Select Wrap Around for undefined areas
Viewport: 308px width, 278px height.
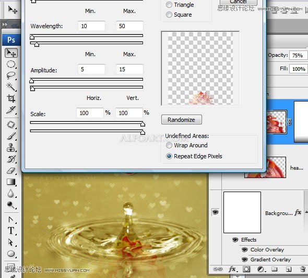[x=169, y=145]
